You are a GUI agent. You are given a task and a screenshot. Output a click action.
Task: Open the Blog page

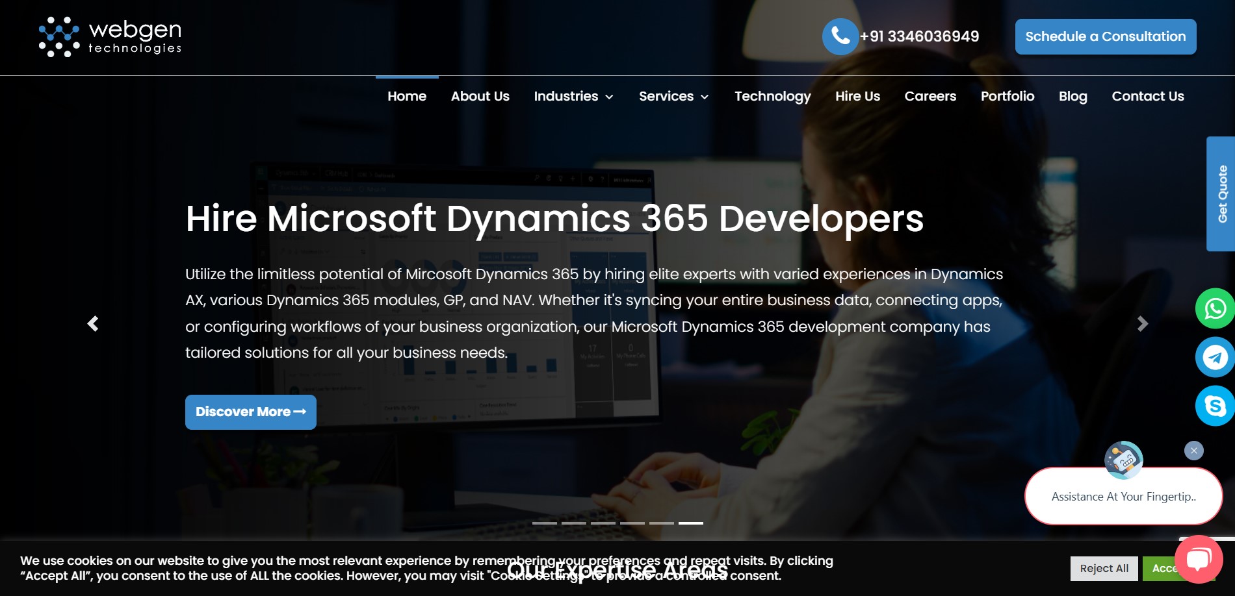coord(1073,96)
